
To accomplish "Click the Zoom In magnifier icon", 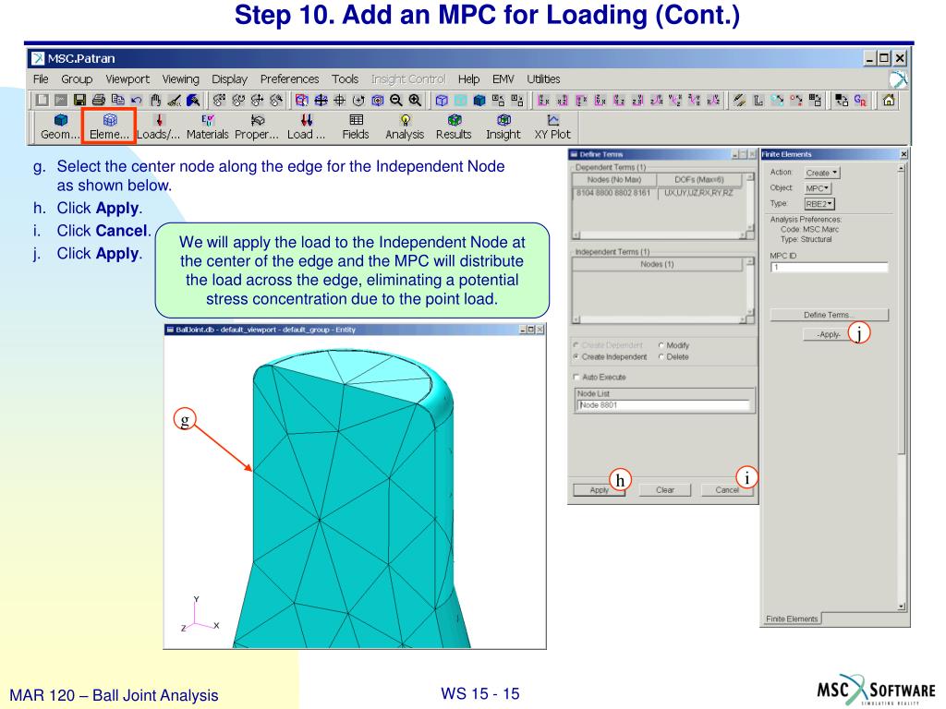I will point(415,100).
